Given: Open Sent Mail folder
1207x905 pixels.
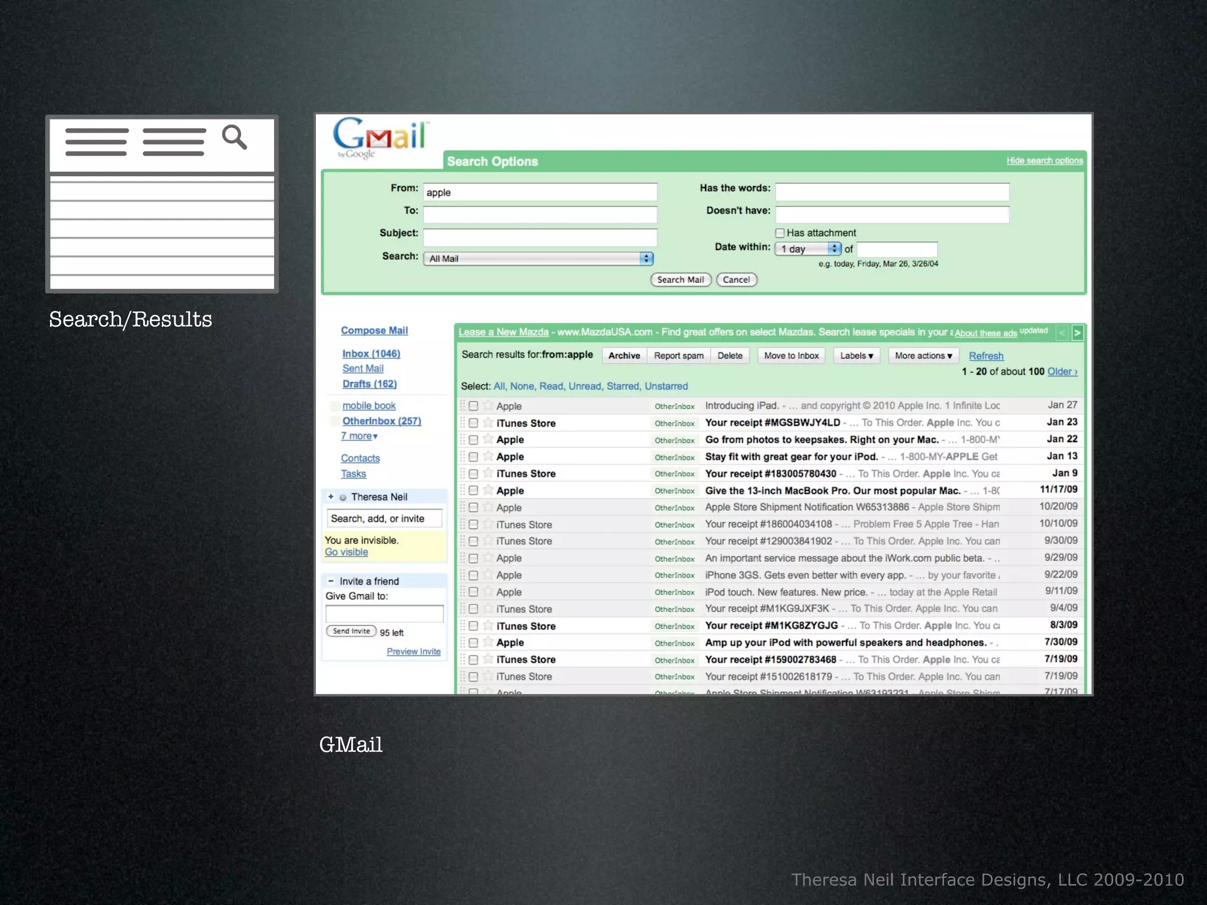Looking at the screenshot, I should (363, 368).
